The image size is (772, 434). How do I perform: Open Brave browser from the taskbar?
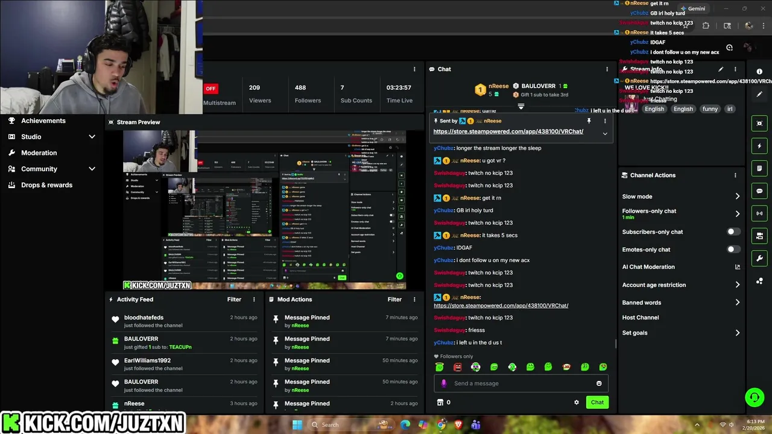458,425
